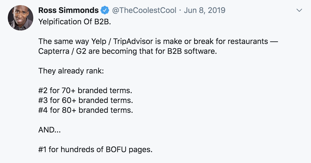
Task: Click the 'AND...' text
Action: point(49,130)
